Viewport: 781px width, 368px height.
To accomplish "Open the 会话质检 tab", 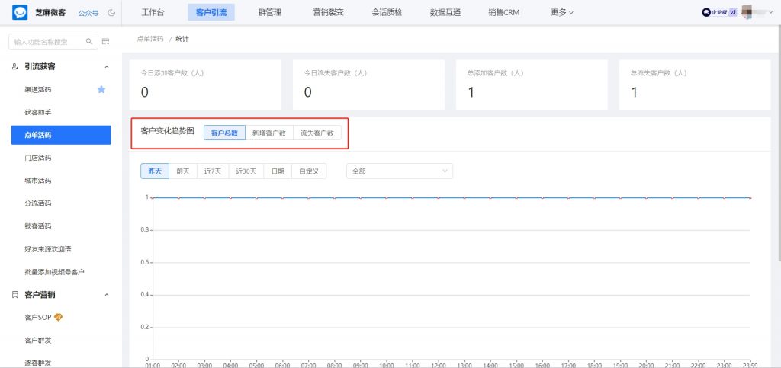I will (x=387, y=12).
